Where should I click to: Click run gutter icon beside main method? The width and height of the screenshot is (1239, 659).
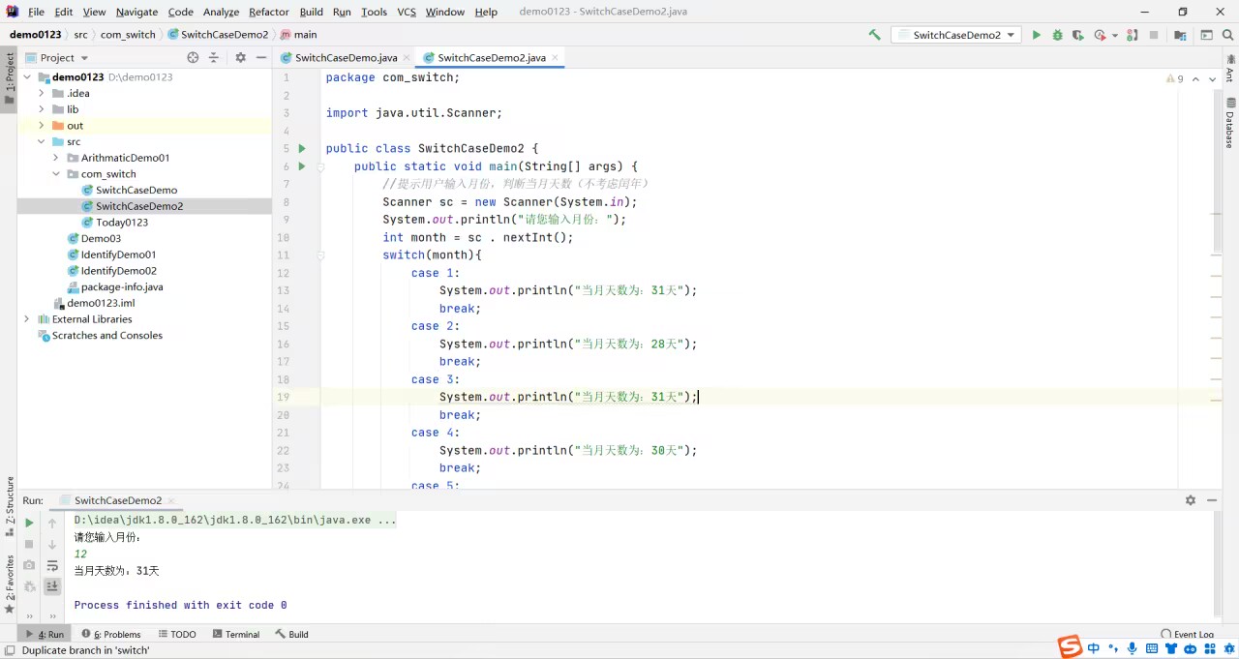[x=302, y=166]
